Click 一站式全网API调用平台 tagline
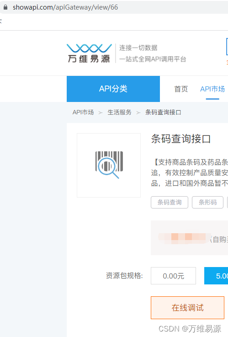The image size is (228, 337). point(153,59)
